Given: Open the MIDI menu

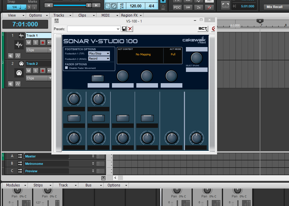Looking at the screenshot, I should [108, 15].
